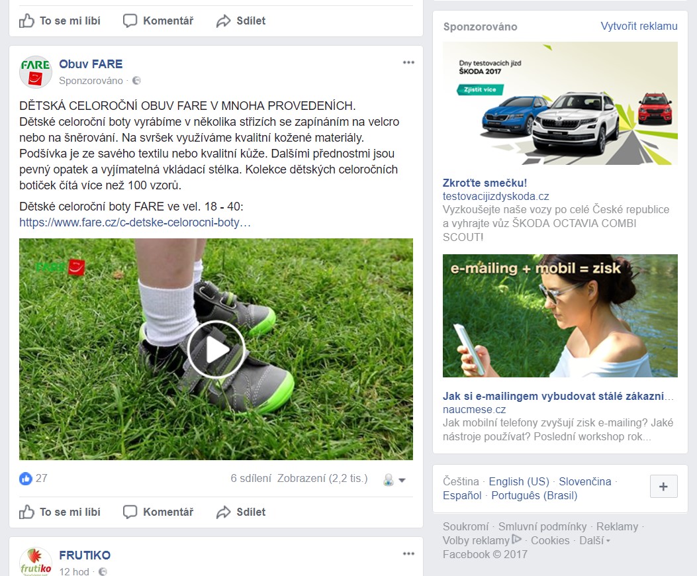
Task: Open the 6 sdílení shares list
Action: [x=250, y=478]
